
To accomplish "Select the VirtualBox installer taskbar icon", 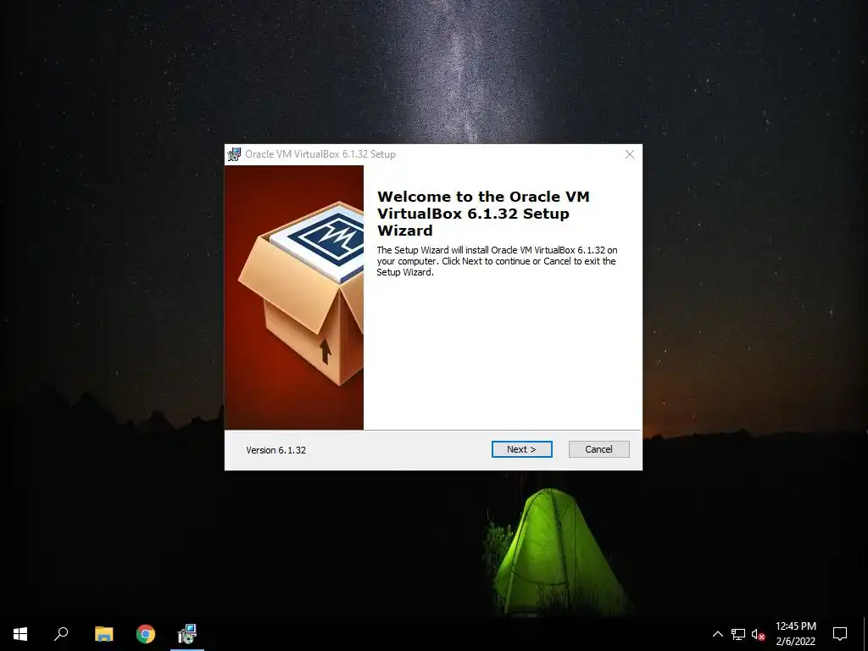I will tap(187, 634).
